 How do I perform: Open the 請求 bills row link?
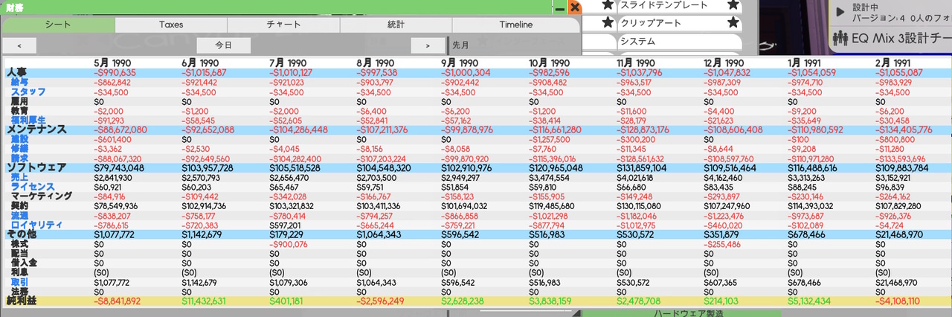click(19, 158)
